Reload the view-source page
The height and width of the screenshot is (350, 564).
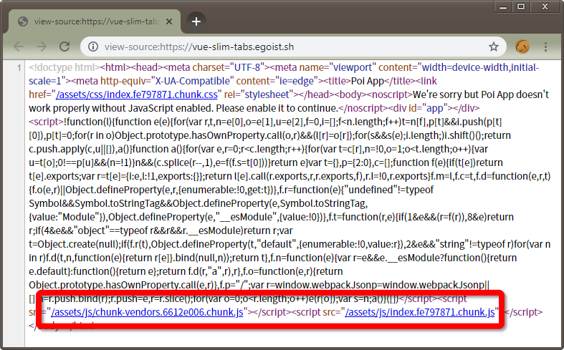click(64, 47)
